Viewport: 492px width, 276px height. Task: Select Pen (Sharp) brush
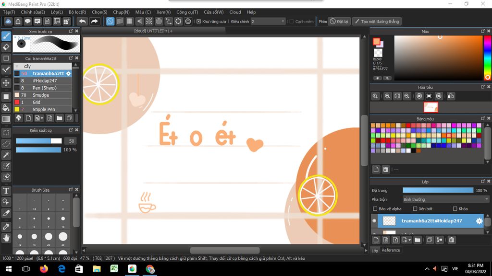pyautogui.click(x=43, y=88)
